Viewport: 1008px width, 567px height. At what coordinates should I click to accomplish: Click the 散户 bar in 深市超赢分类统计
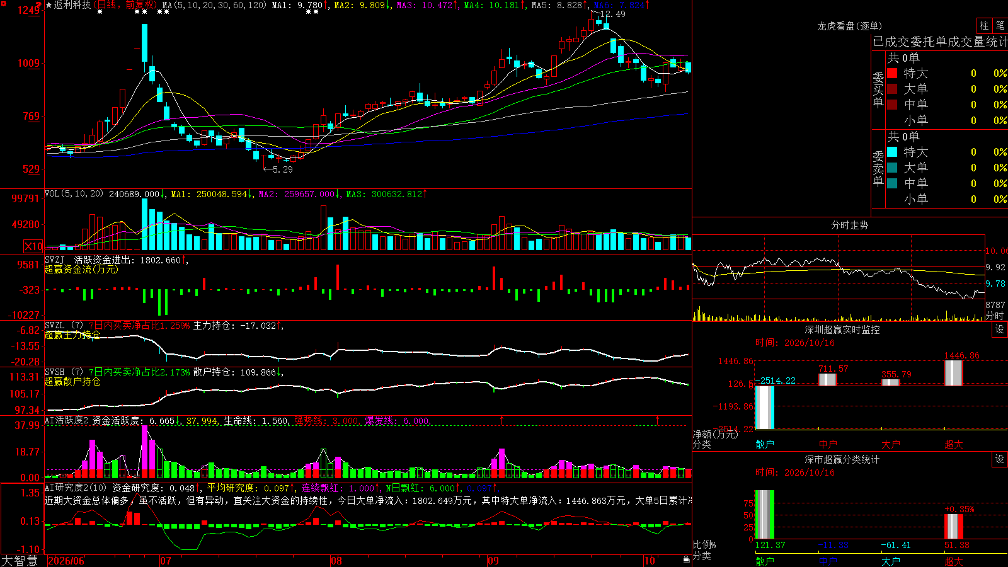click(765, 515)
